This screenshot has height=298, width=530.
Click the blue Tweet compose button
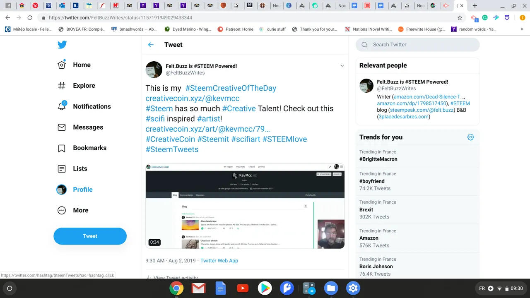[x=90, y=236]
